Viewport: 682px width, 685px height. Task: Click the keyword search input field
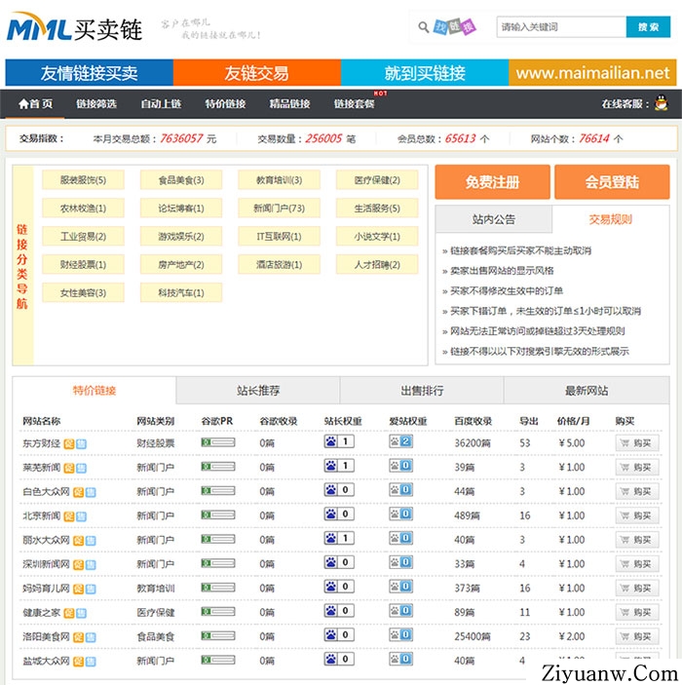point(559,27)
